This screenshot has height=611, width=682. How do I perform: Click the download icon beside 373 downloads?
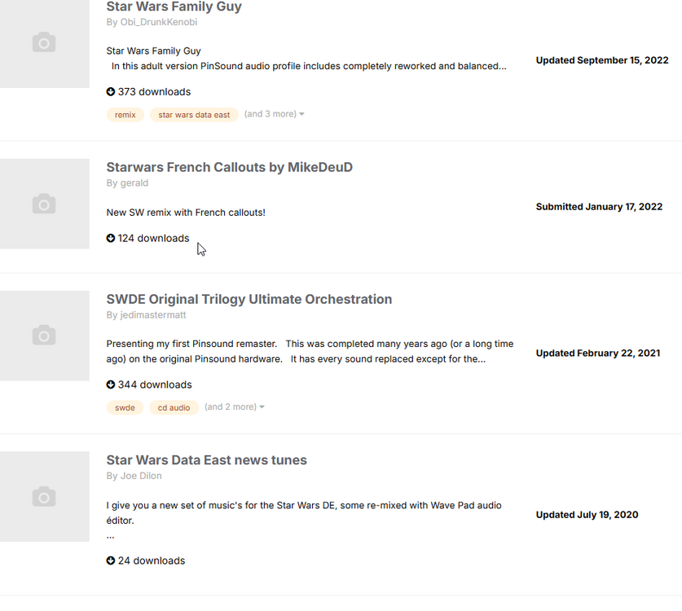(x=110, y=91)
